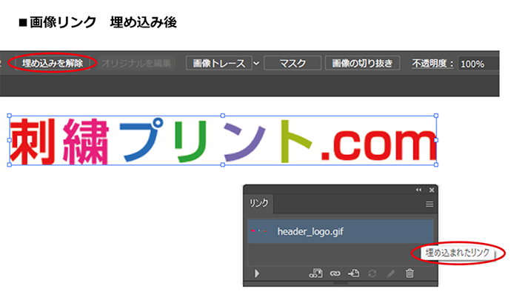Click the Go To Link icon
525x306 pixels.
coord(353,273)
